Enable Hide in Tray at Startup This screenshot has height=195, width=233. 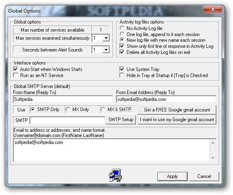click(x=122, y=75)
